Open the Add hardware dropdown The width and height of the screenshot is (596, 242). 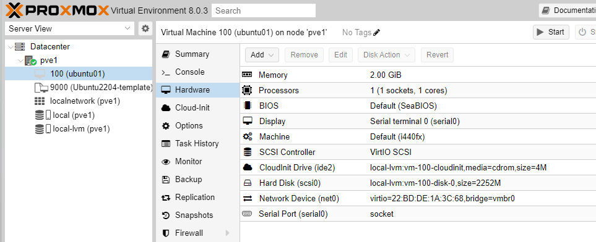coord(262,55)
